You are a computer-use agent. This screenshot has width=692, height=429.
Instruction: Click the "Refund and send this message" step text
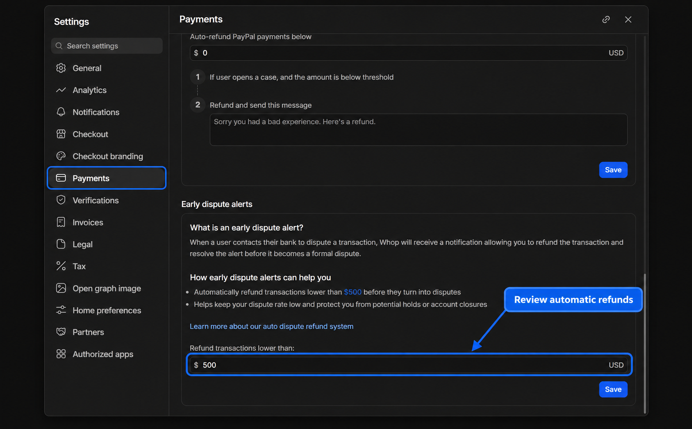(x=261, y=105)
